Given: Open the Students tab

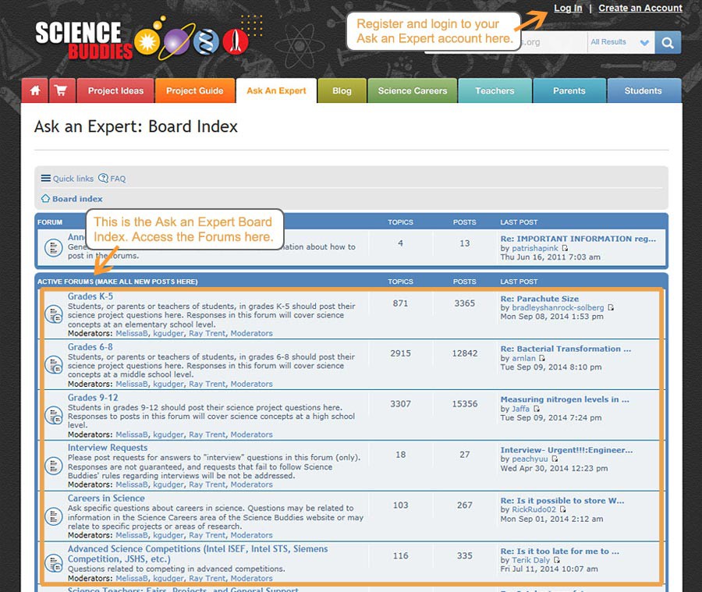Looking at the screenshot, I should [643, 91].
